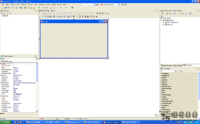Click the green Run arrow button
This screenshot has width=200, height=124.
tap(39, 8)
